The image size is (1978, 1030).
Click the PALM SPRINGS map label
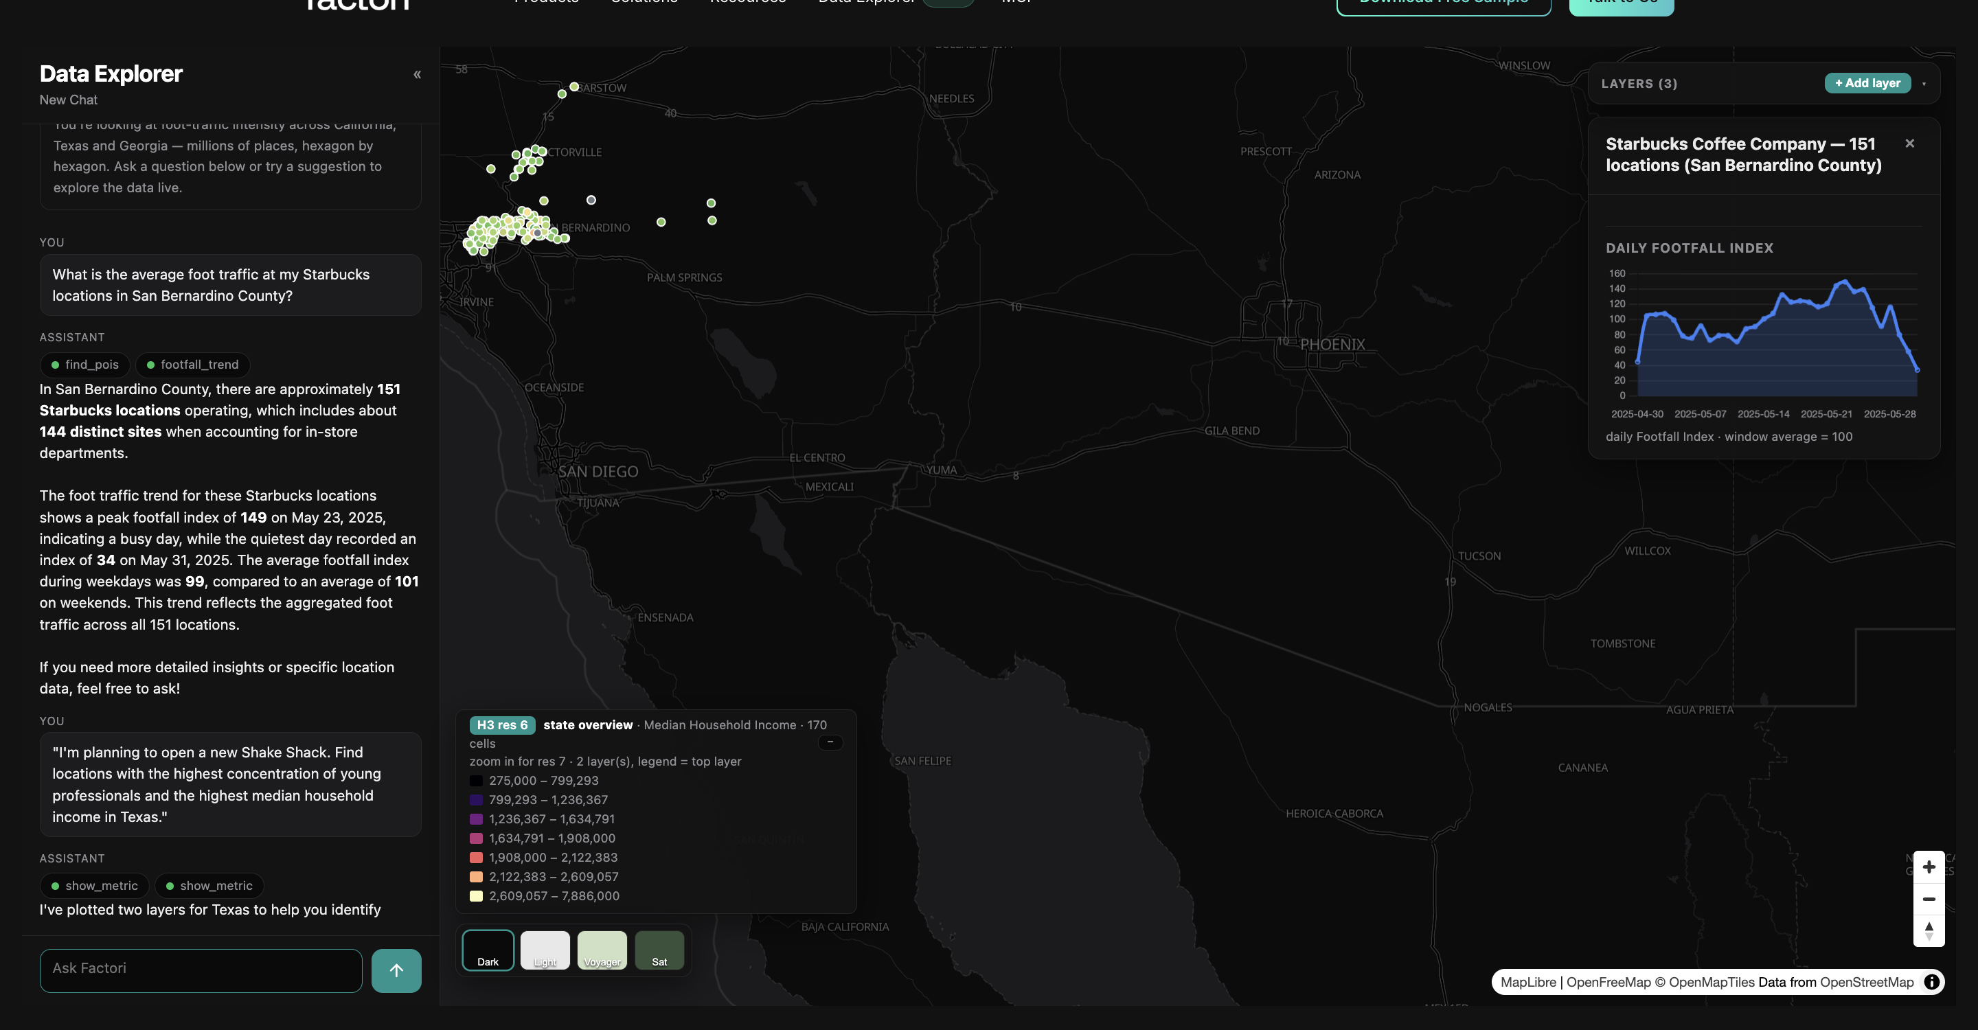coord(684,278)
